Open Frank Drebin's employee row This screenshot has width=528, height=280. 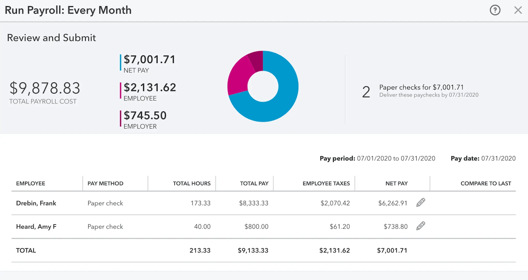coord(35,203)
